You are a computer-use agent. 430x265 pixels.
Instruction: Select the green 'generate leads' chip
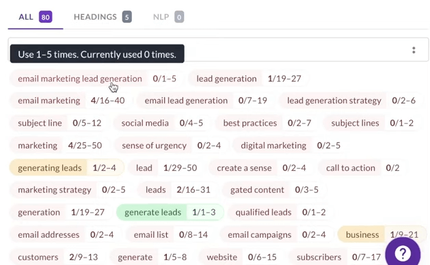[170, 212]
